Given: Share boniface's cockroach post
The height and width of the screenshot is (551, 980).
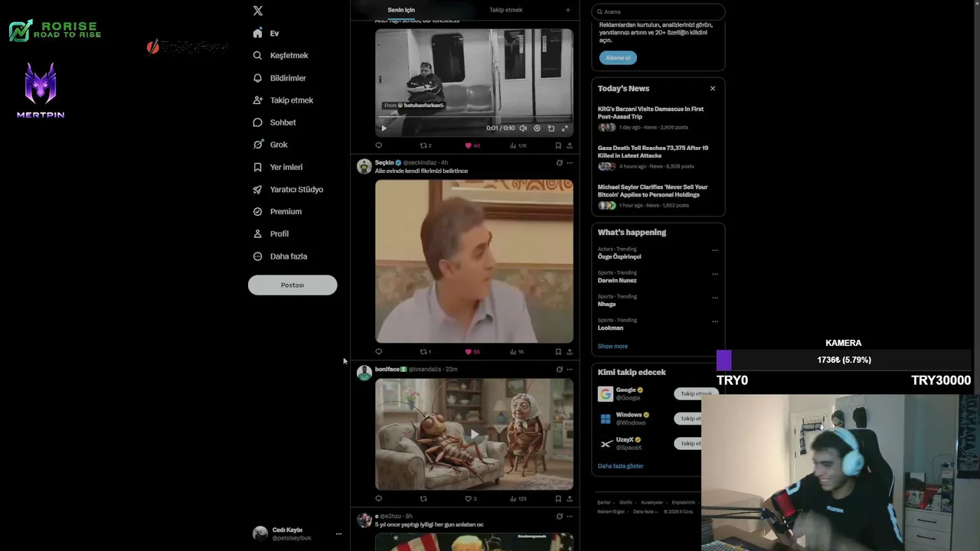Looking at the screenshot, I should pyautogui.click(x=570, y=499).
